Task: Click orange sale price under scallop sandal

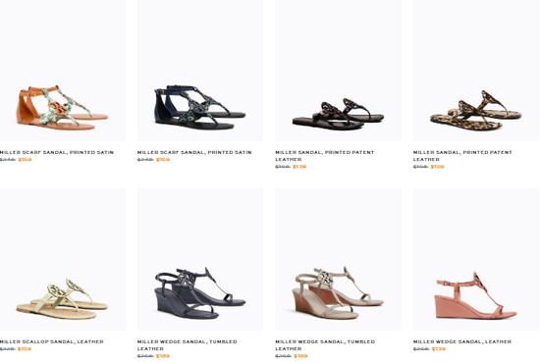Action: coord(25,349)
